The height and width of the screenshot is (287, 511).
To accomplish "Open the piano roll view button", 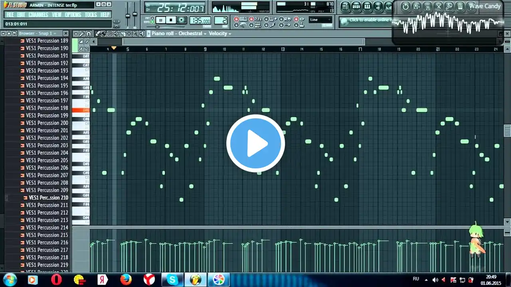I will pos(367,6).
